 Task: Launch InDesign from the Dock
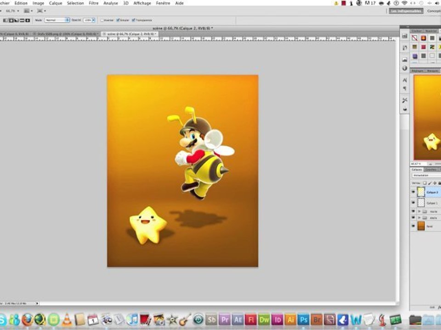point(277,319)
